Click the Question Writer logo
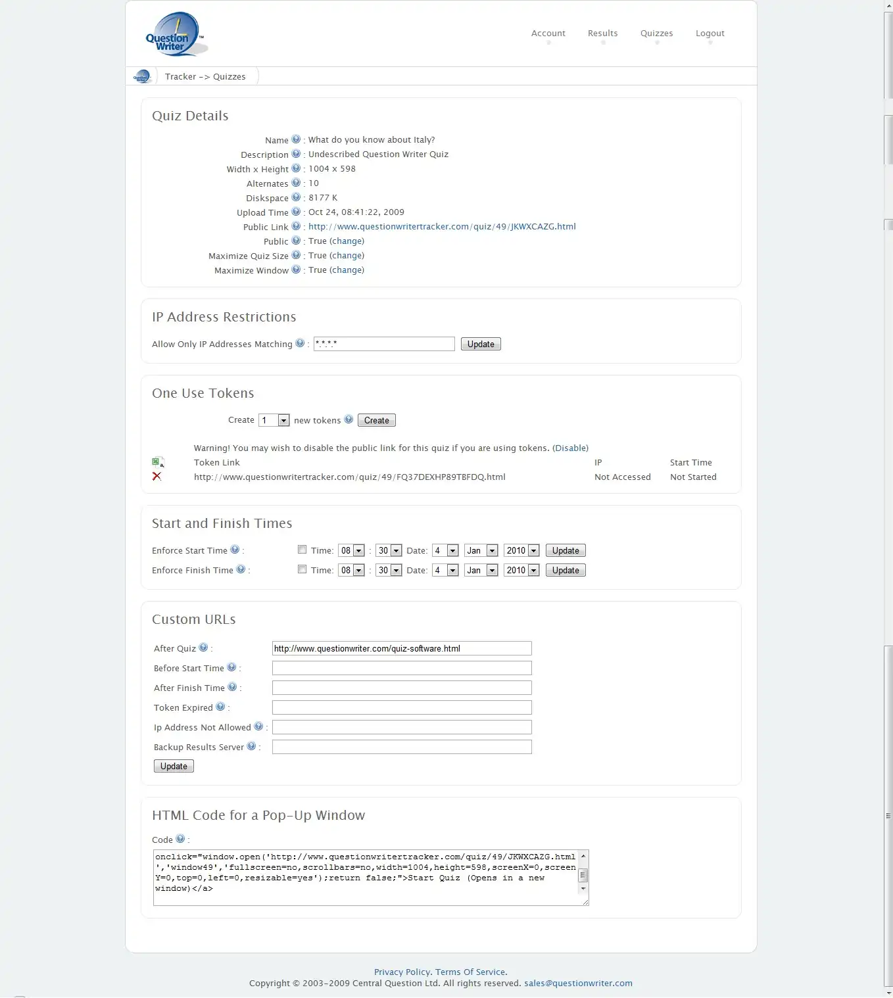 point(175,34)
